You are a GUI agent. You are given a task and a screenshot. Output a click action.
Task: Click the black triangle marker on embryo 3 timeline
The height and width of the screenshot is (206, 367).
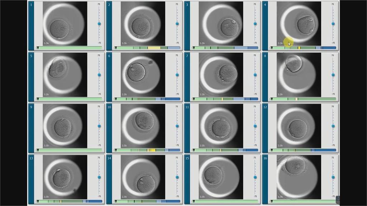point(194,48)
